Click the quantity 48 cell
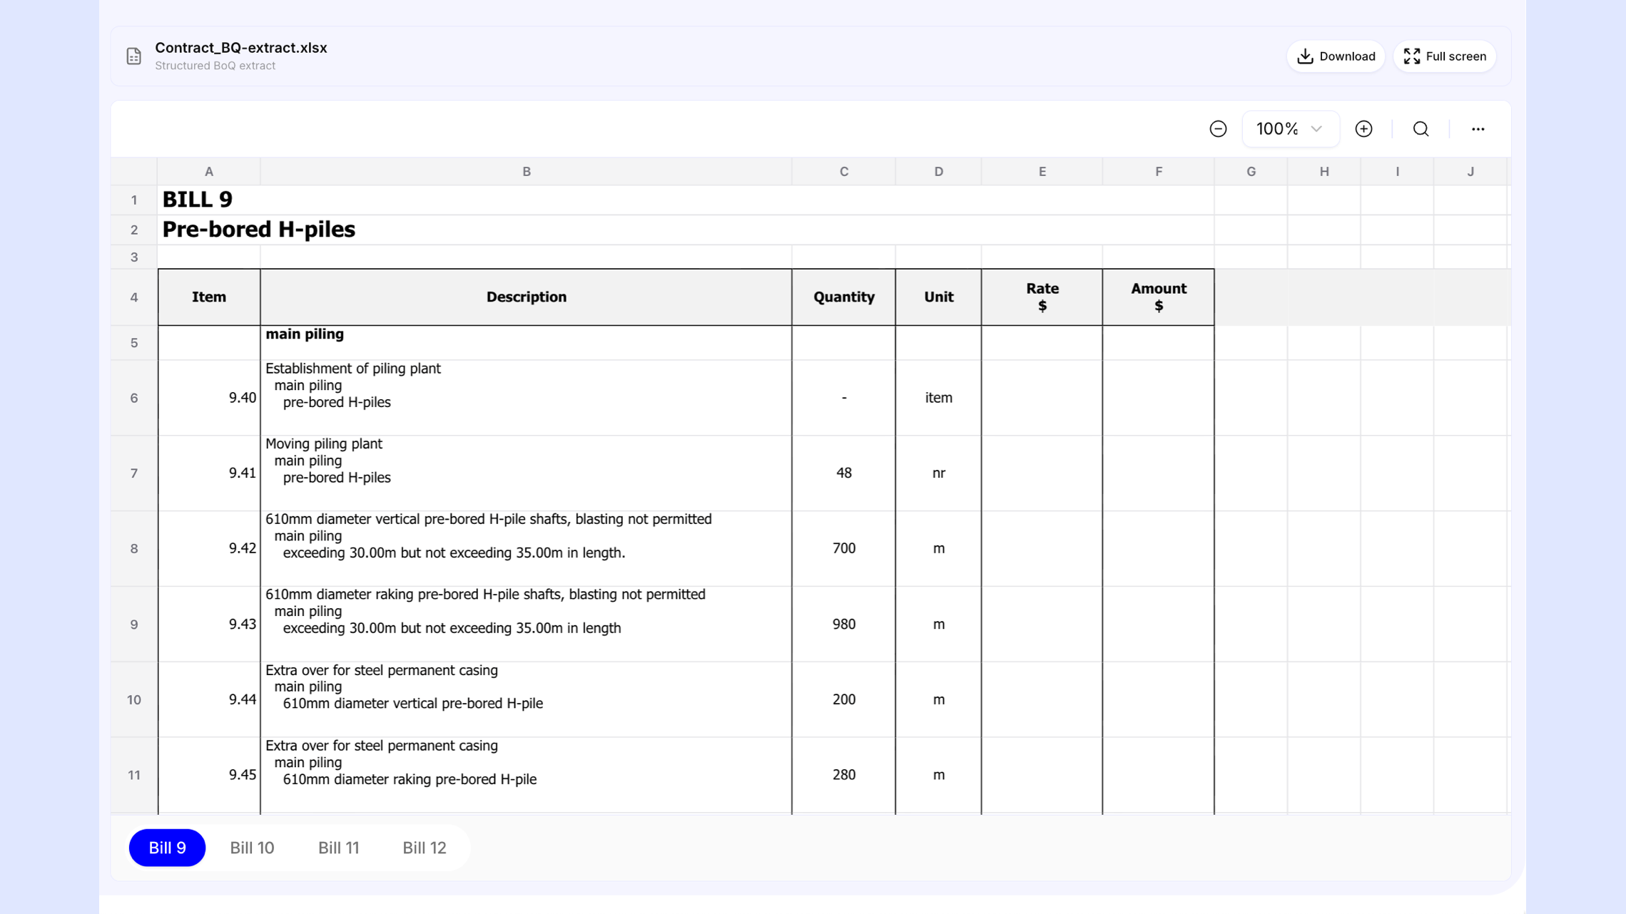Image resolution: width=1626 pixels, height=914 pixels. pyautogui.click(x=844, y=473)
